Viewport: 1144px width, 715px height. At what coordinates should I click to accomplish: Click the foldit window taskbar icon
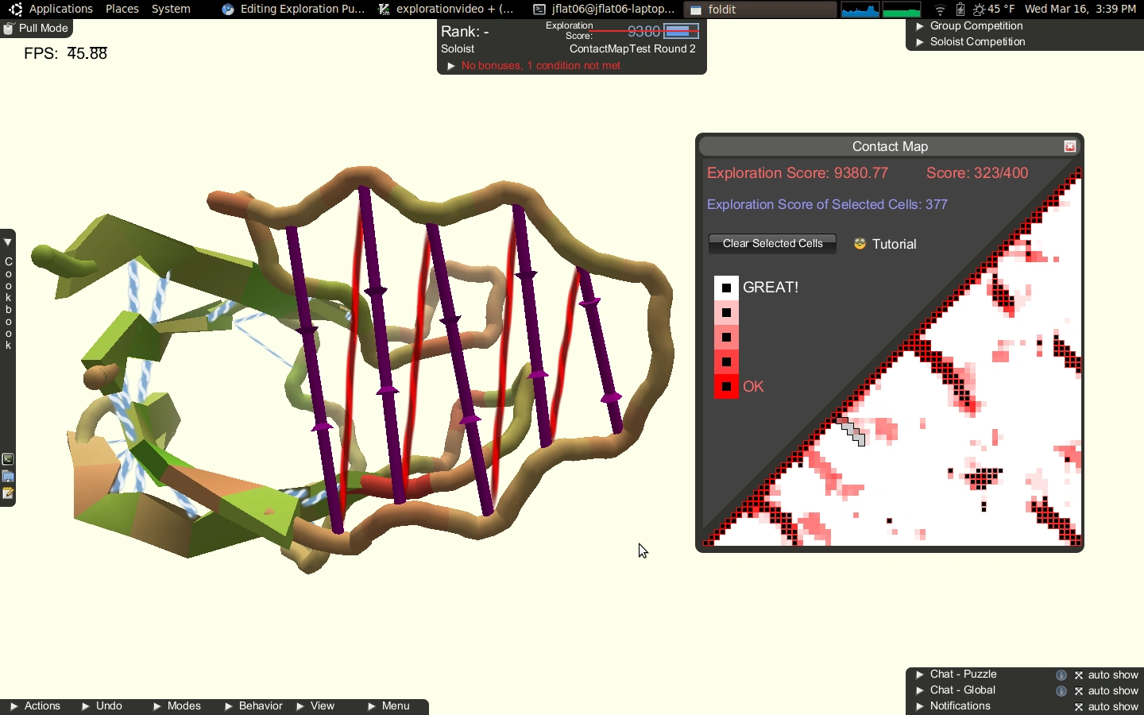(696, 10)
